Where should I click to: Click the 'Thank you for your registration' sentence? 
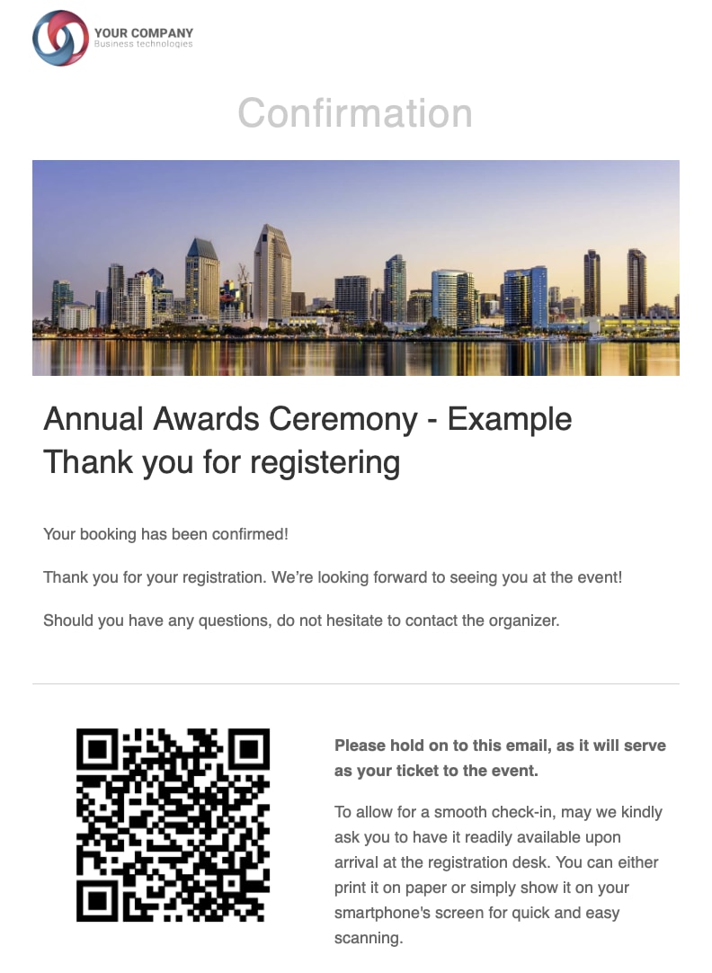pyautogui.click(x=333, y=577)
